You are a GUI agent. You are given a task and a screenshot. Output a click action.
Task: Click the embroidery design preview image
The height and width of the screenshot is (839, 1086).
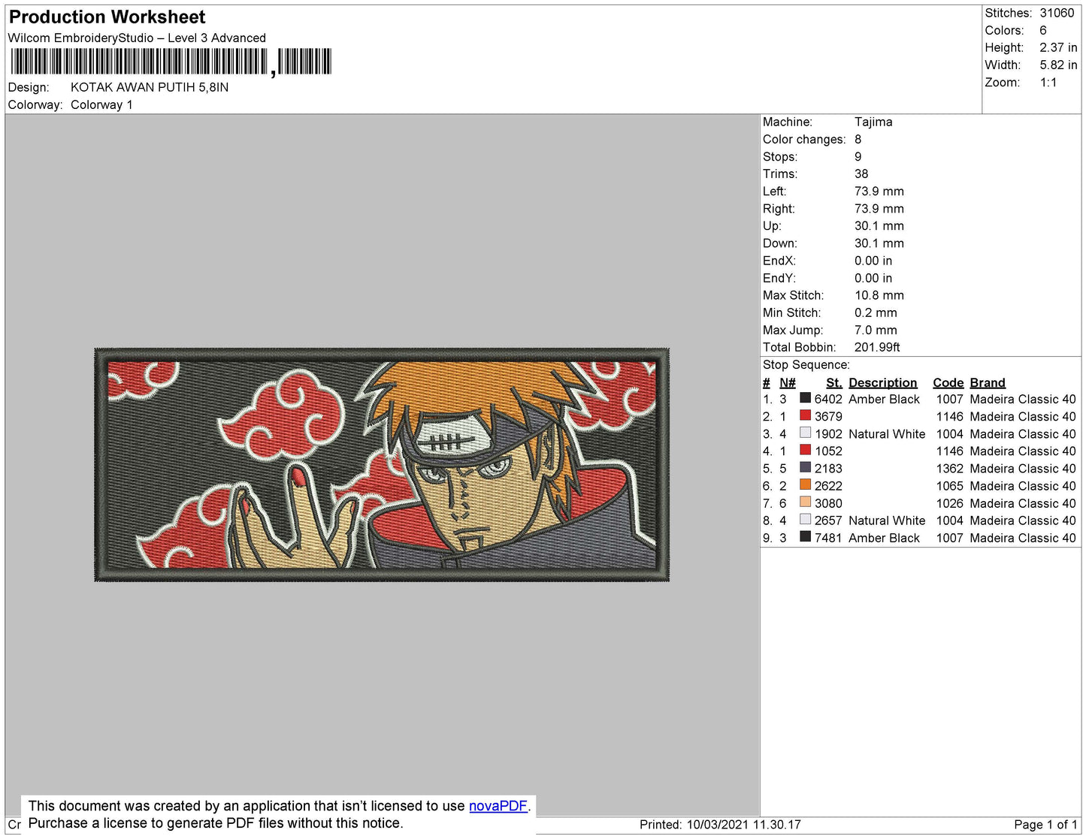[382, 465]
